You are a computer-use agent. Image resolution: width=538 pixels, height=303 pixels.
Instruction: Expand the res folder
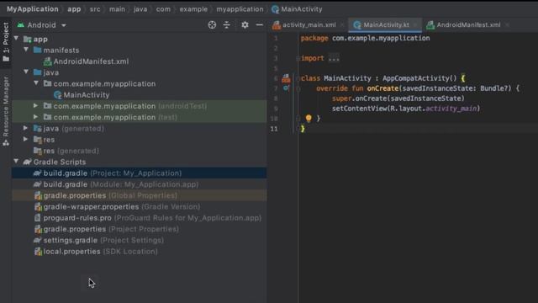point(26,140)
